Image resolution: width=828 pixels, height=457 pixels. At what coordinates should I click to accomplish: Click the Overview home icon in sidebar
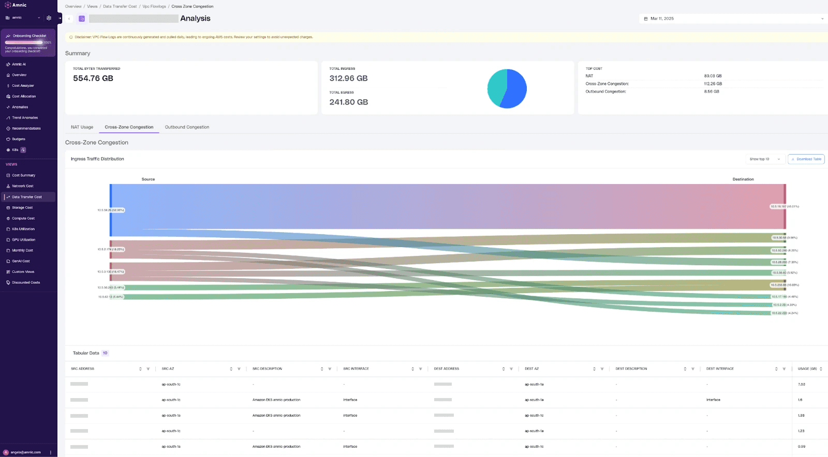click(x=8, y=75)
